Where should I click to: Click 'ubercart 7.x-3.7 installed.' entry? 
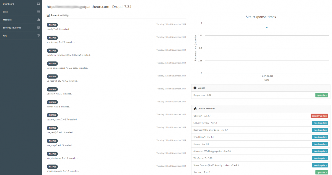pos(59,94)
